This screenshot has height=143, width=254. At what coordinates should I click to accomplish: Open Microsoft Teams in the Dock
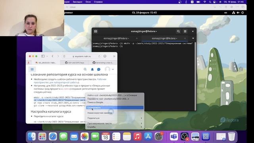(x=174, y=136)
